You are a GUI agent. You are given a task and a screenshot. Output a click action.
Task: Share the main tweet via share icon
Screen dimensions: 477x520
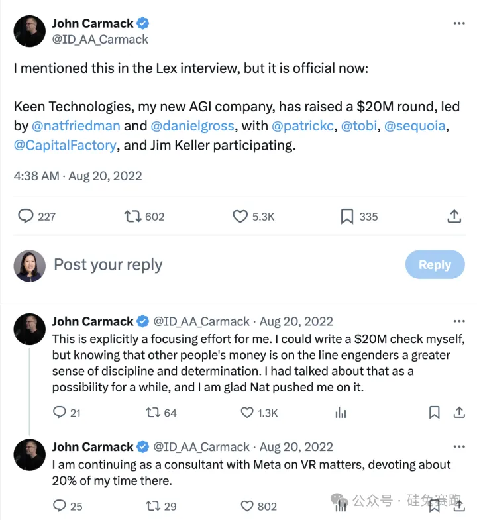click(x=454, y=216)
